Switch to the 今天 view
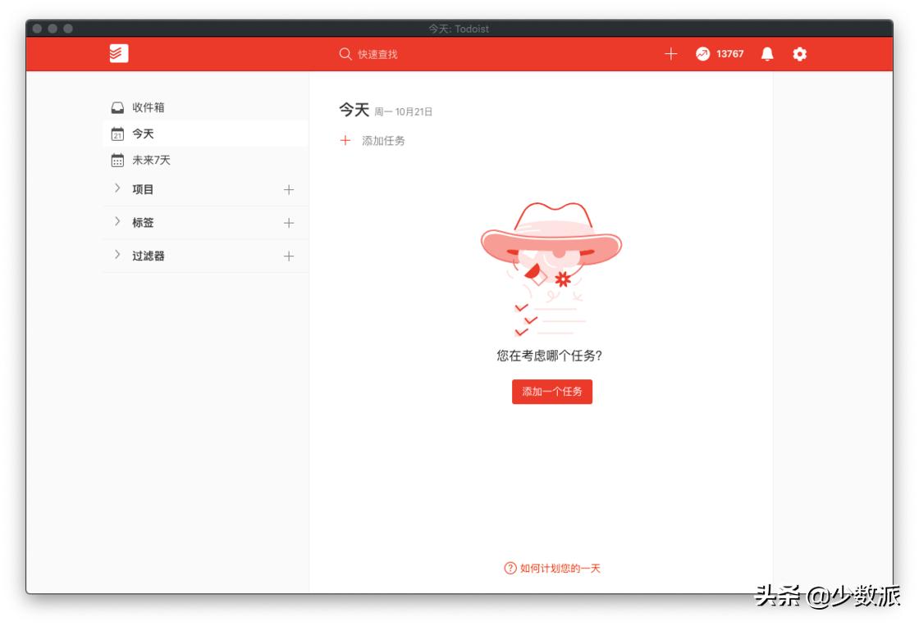Viewport: 919px width, 626px height. coord(144,134)
